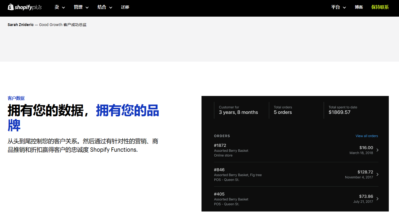Click the View all orders link
This screenshot has height=219, width=399.
click(x=367, y=136)
